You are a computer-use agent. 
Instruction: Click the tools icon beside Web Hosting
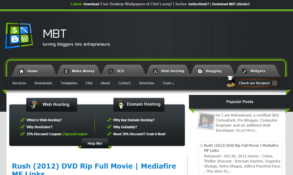coord(155,71)
